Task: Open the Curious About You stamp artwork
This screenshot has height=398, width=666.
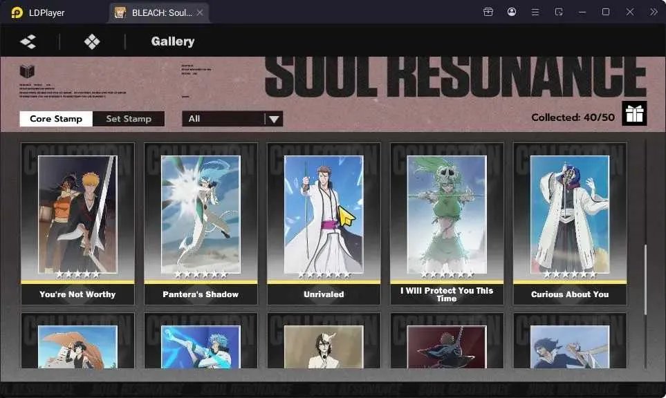Action: [x=570, y=214]
